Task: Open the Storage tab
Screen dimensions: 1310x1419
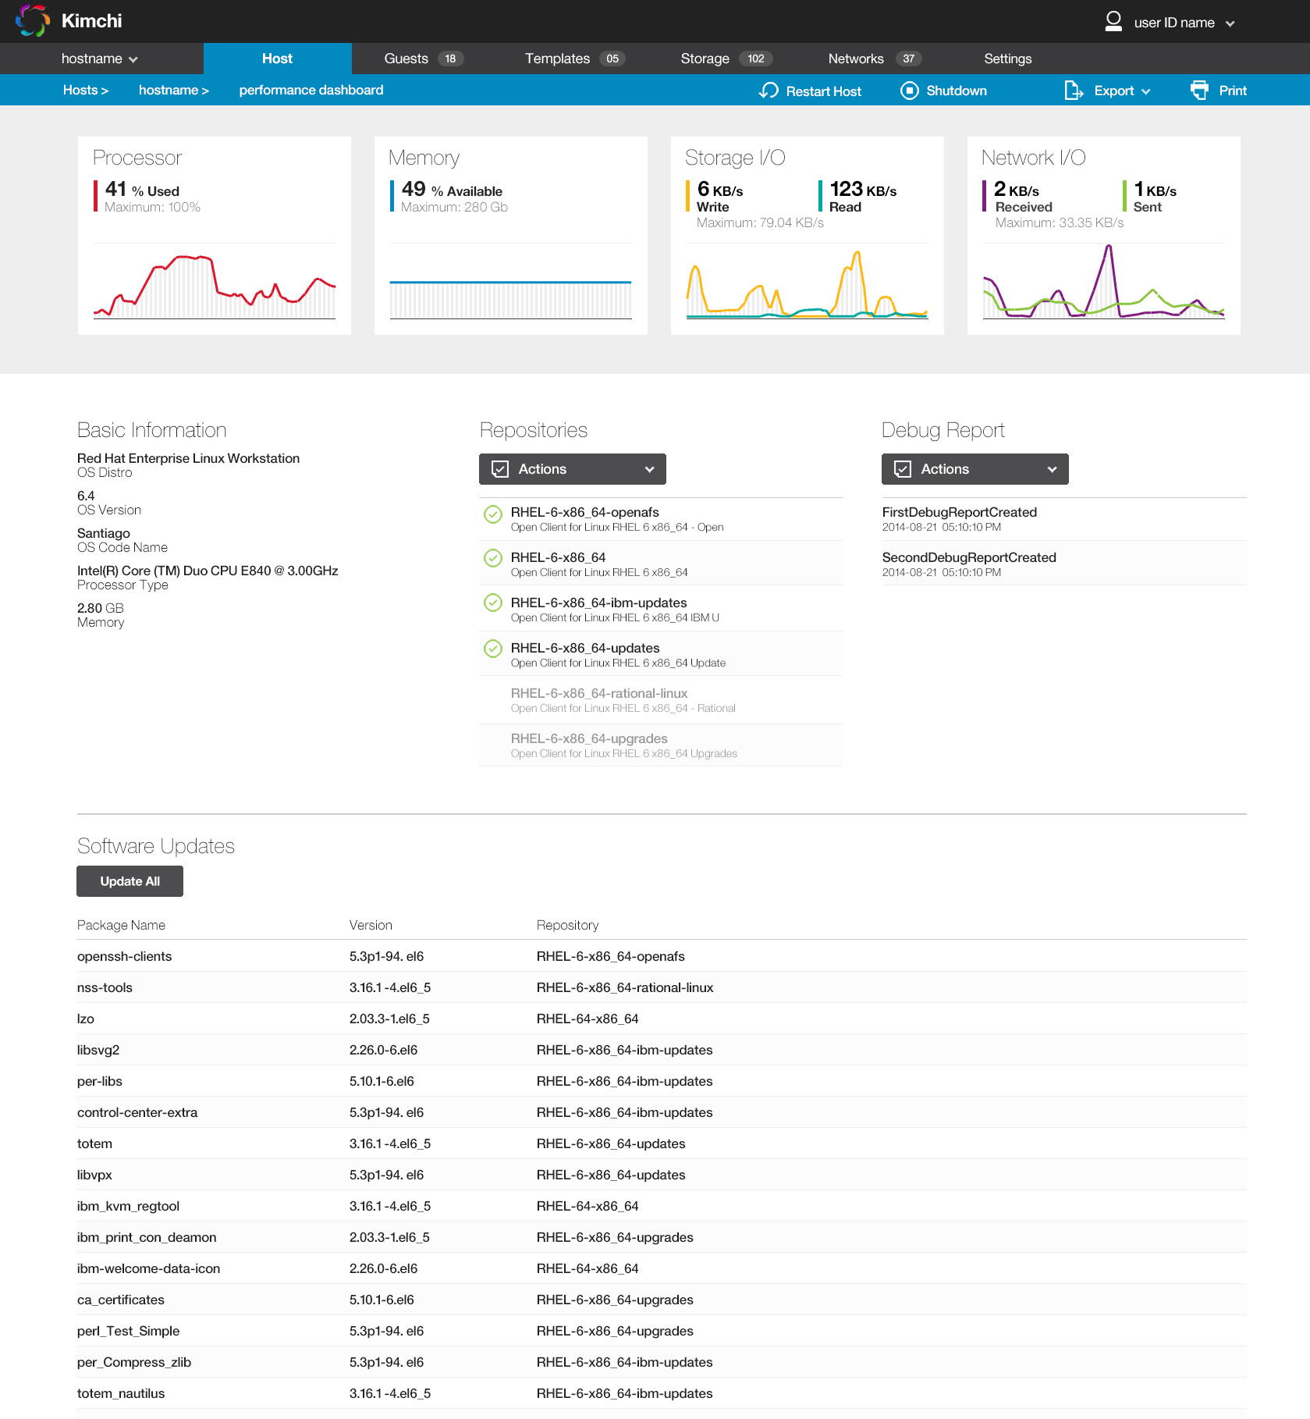Action: click(726, 59)
